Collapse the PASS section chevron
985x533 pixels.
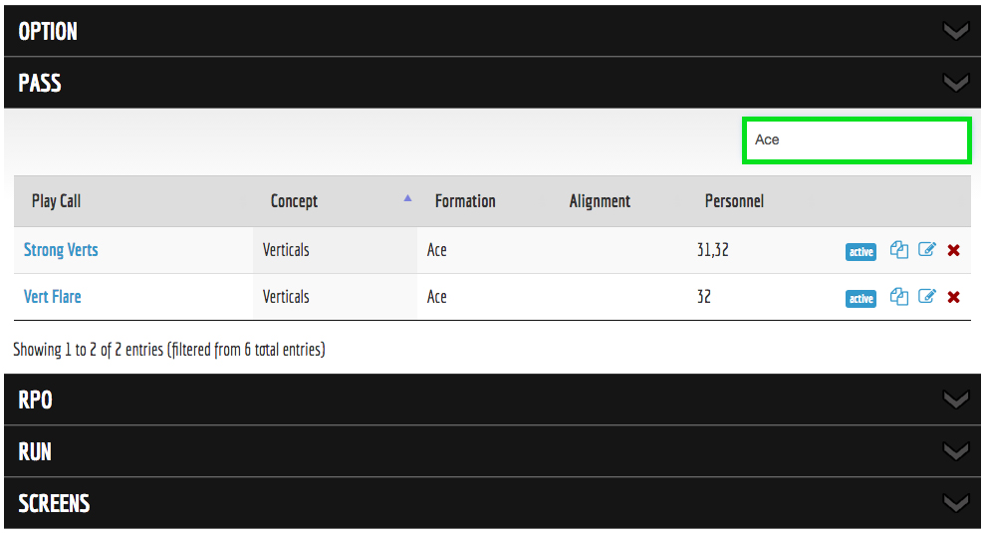955,84
